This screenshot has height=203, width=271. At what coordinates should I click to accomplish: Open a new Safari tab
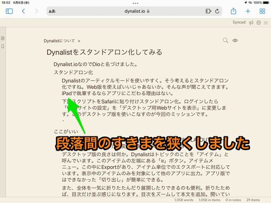pyautogui.click(x=248, y=11)
